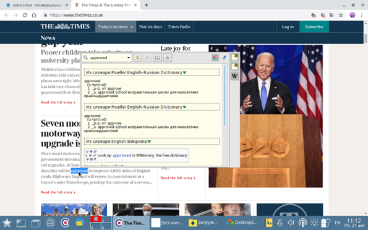Click the open-book icon in popup toolbar
Screen dimensions: 368x230
click(158, 57)
